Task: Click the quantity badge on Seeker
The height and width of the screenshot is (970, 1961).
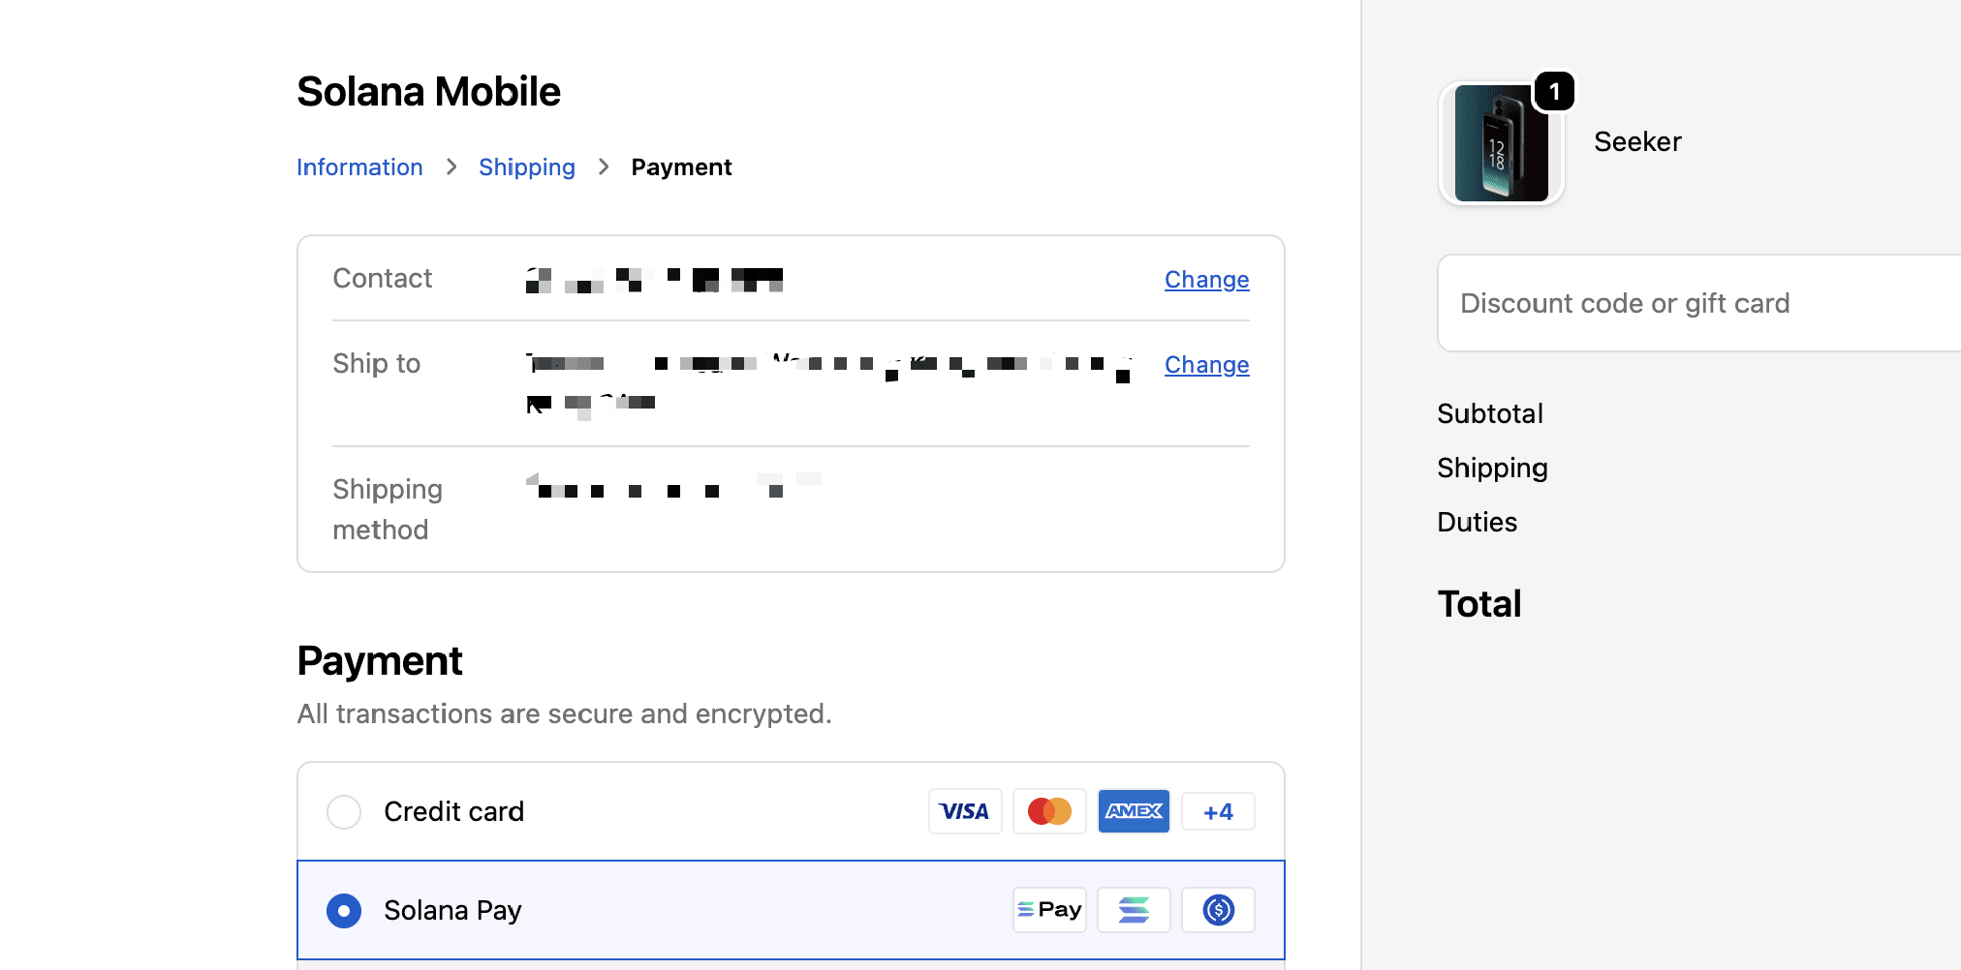Action: click(x=1554, y=92)
